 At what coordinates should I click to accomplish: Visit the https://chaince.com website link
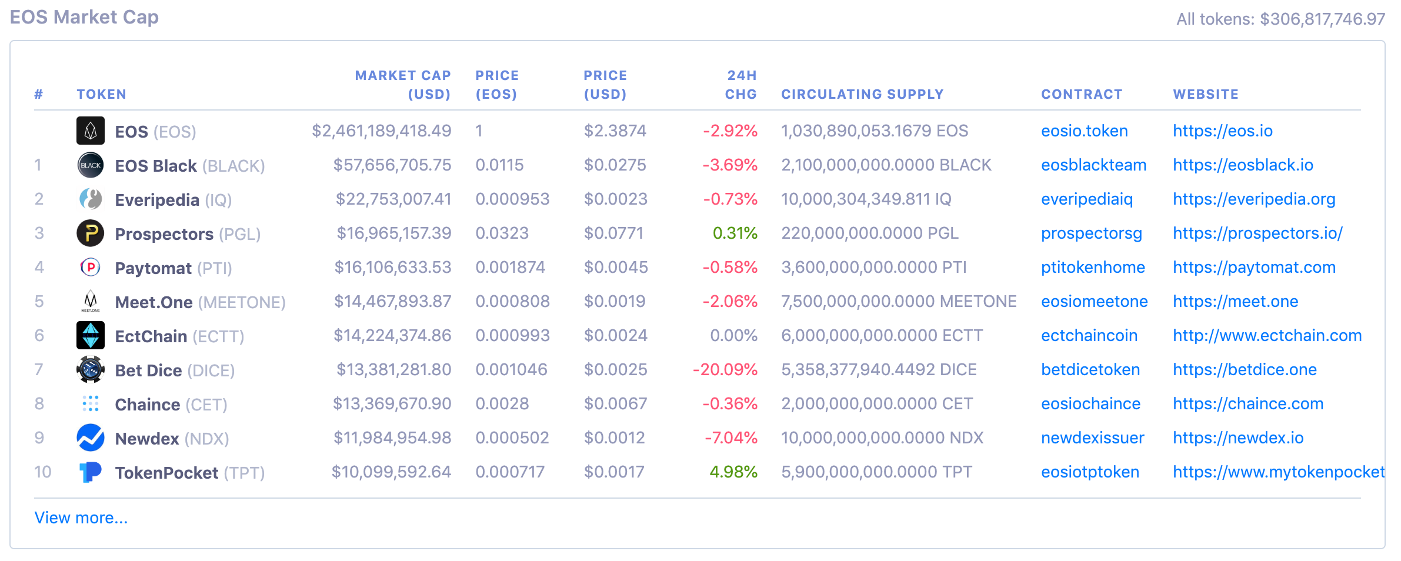click(x=1248, y=403)
